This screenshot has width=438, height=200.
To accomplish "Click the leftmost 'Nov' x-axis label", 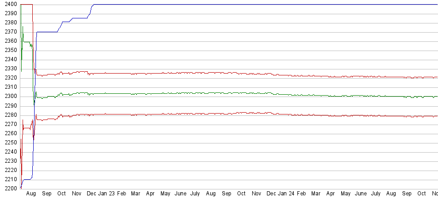I will tap(77, 194).
